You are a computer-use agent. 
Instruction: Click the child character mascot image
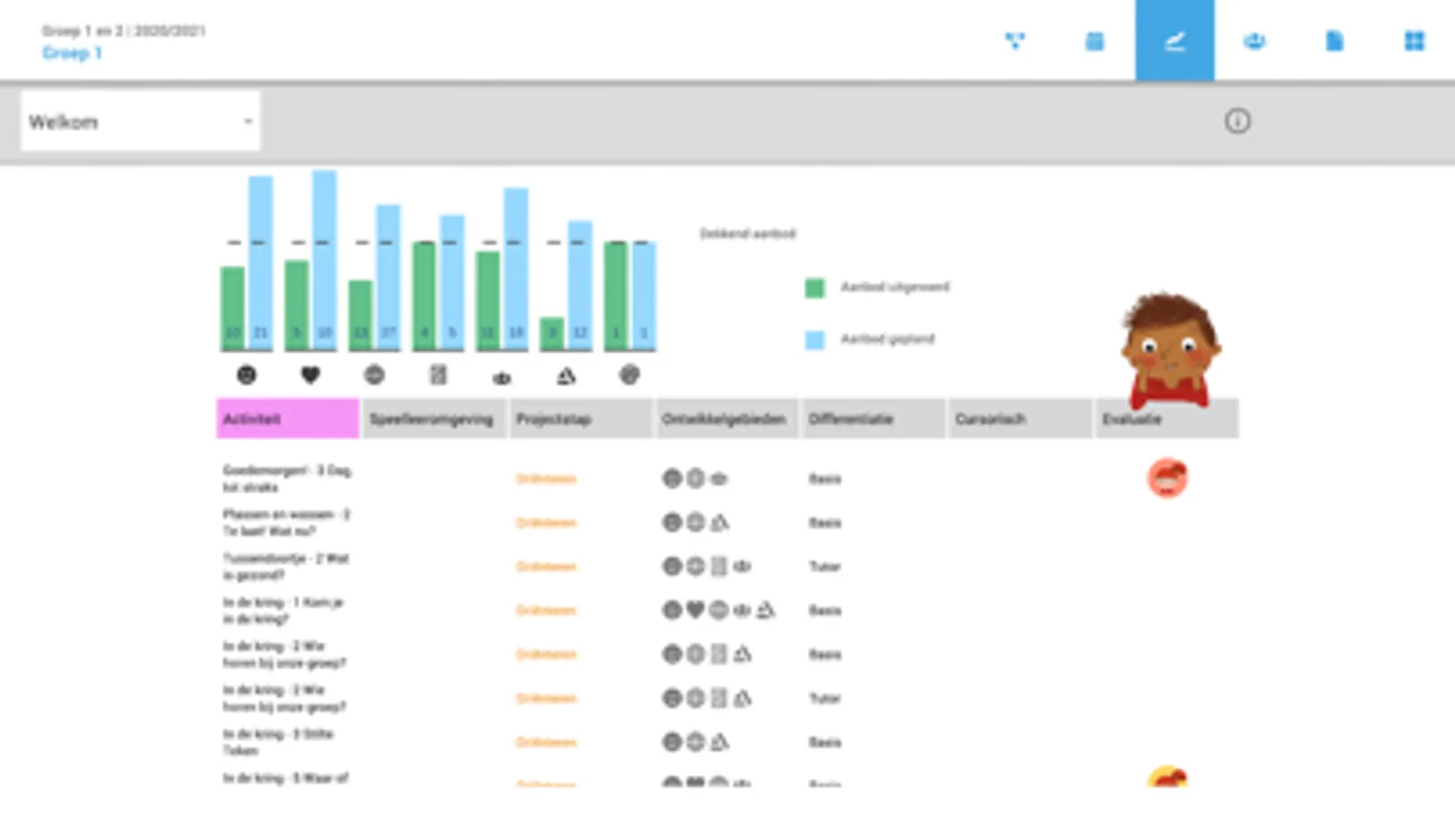1170,349
